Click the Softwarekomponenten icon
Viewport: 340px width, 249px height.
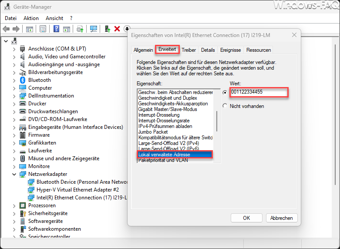[x=23, y=229]
